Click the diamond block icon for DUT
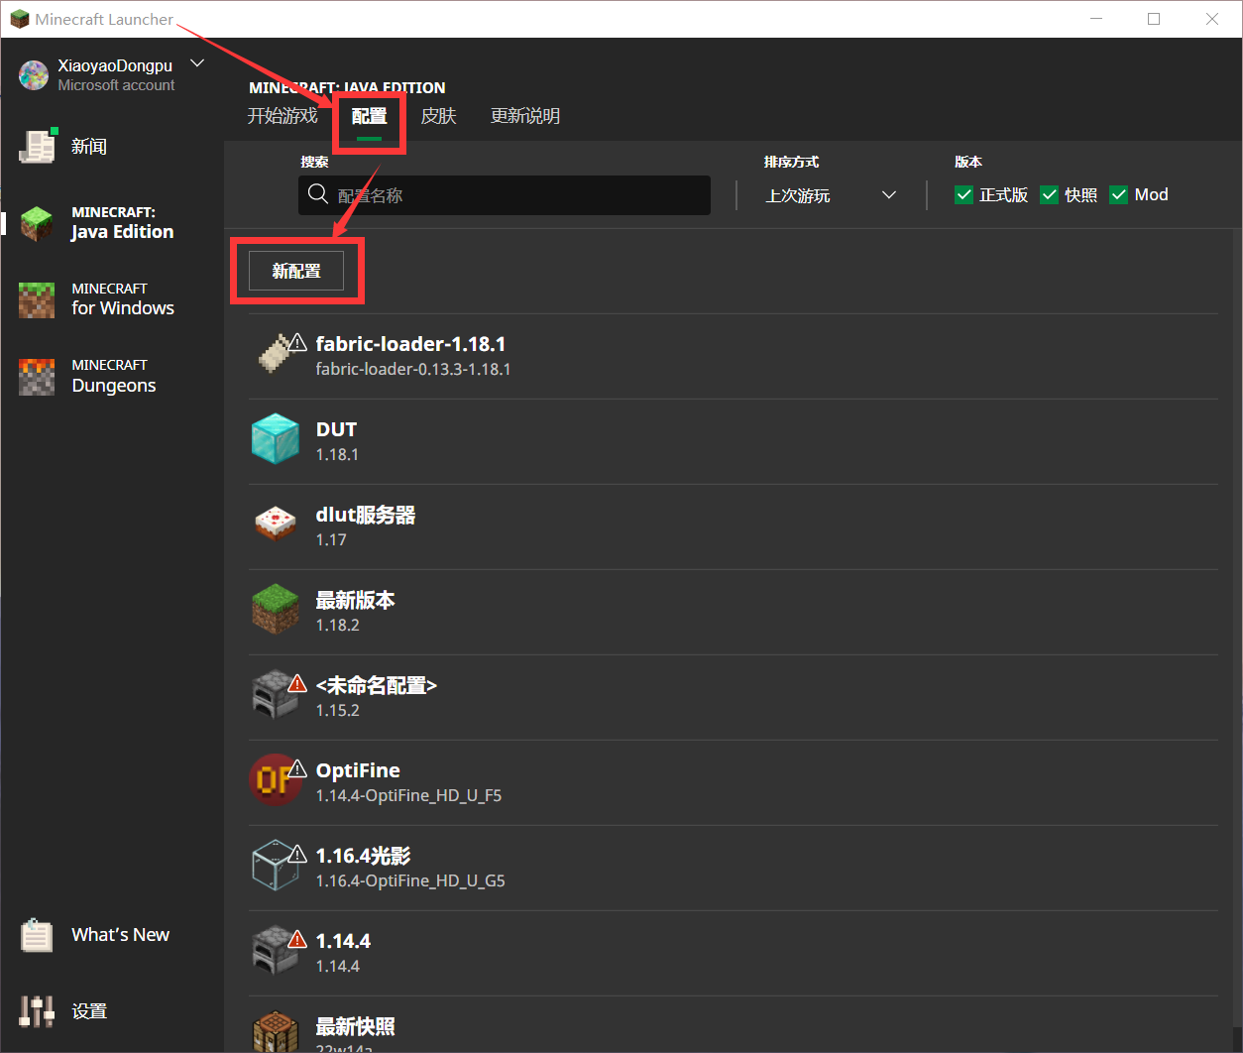Viewport: 1243px width, 1053px height. click(275, 439)
